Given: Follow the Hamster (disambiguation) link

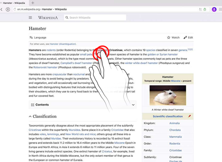Looking at the screenshot, I should click(63, 44).
